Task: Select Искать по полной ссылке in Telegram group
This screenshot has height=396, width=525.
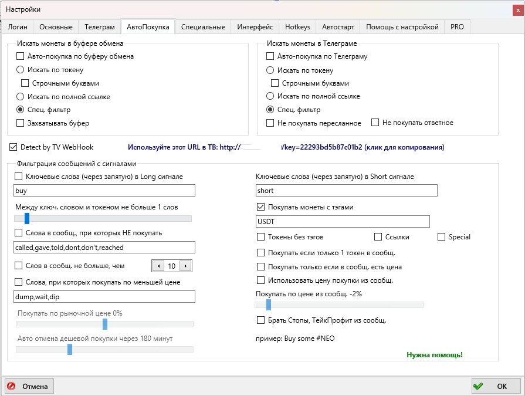Action: pos(270,96)
